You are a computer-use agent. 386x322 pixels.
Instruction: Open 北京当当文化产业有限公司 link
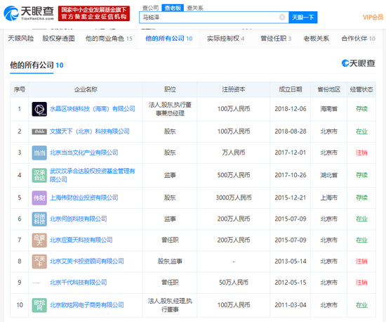point(84,153)
